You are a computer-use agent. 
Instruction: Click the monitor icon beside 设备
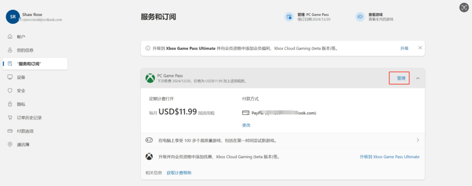[x=10, y=77]
